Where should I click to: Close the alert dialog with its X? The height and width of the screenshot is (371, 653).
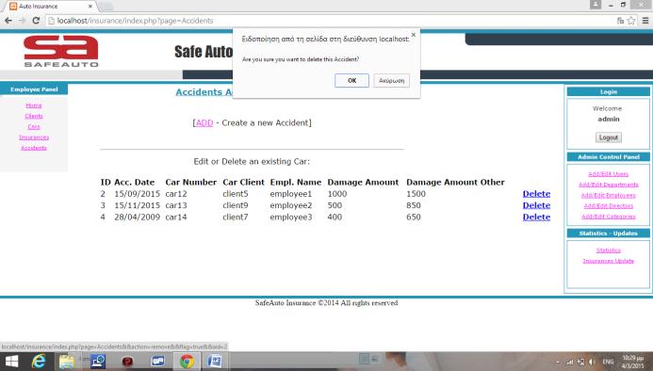pos(413,35)
